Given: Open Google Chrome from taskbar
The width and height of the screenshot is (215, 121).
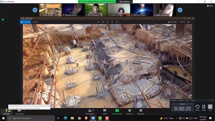Looking at the screenshot, I should [x=79, y=118].
